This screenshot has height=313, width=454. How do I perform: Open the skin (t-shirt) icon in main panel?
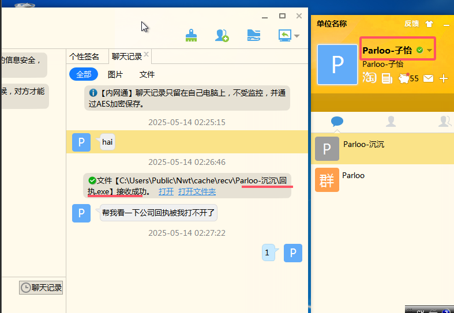pos(429,24)
